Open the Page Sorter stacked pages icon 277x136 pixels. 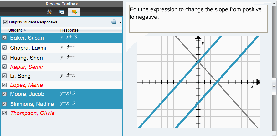[x=62, y=12]
